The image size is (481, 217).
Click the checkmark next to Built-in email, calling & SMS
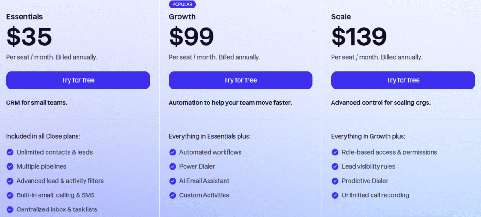(10, 195)
